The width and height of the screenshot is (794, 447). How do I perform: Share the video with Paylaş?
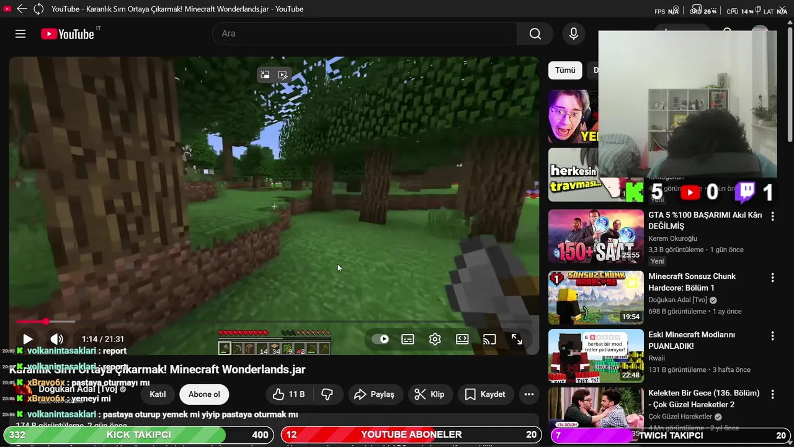pyautogui.click(x=375, y=394)
